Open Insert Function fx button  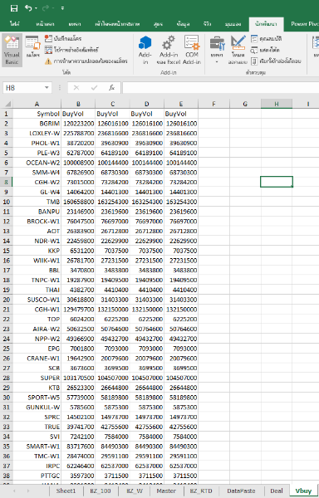tap(111, 88)
